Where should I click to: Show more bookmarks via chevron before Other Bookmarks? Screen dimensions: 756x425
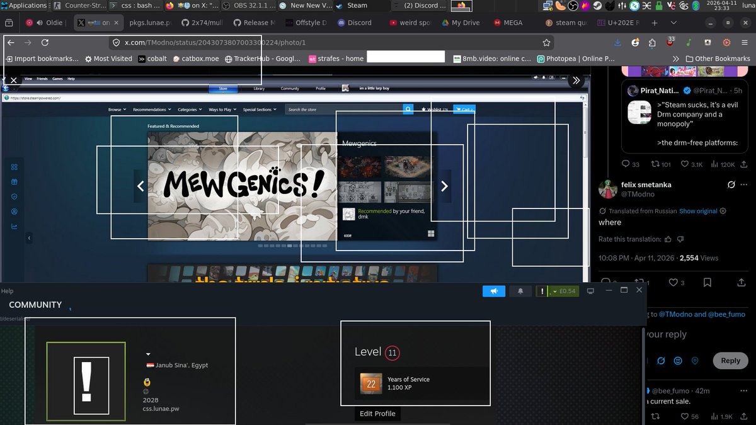click(676, 59)
